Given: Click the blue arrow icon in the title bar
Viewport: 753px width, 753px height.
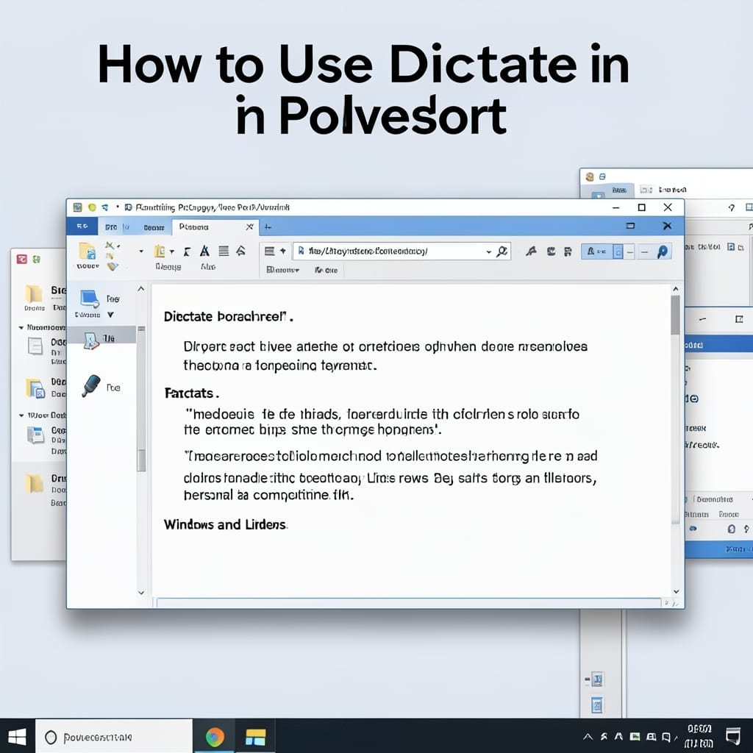Looking at the screenshot, I should point(104,207).
